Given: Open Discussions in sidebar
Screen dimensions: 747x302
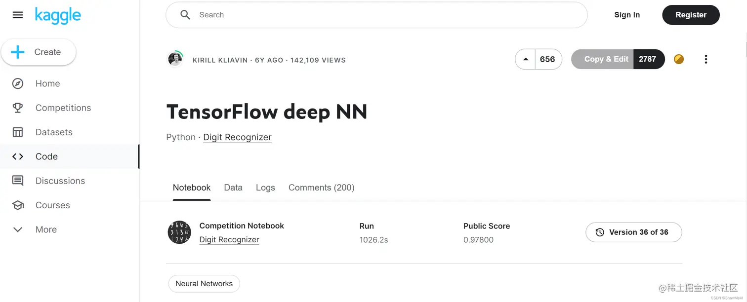Looking at the screenshot, I should tap(60, 181).
